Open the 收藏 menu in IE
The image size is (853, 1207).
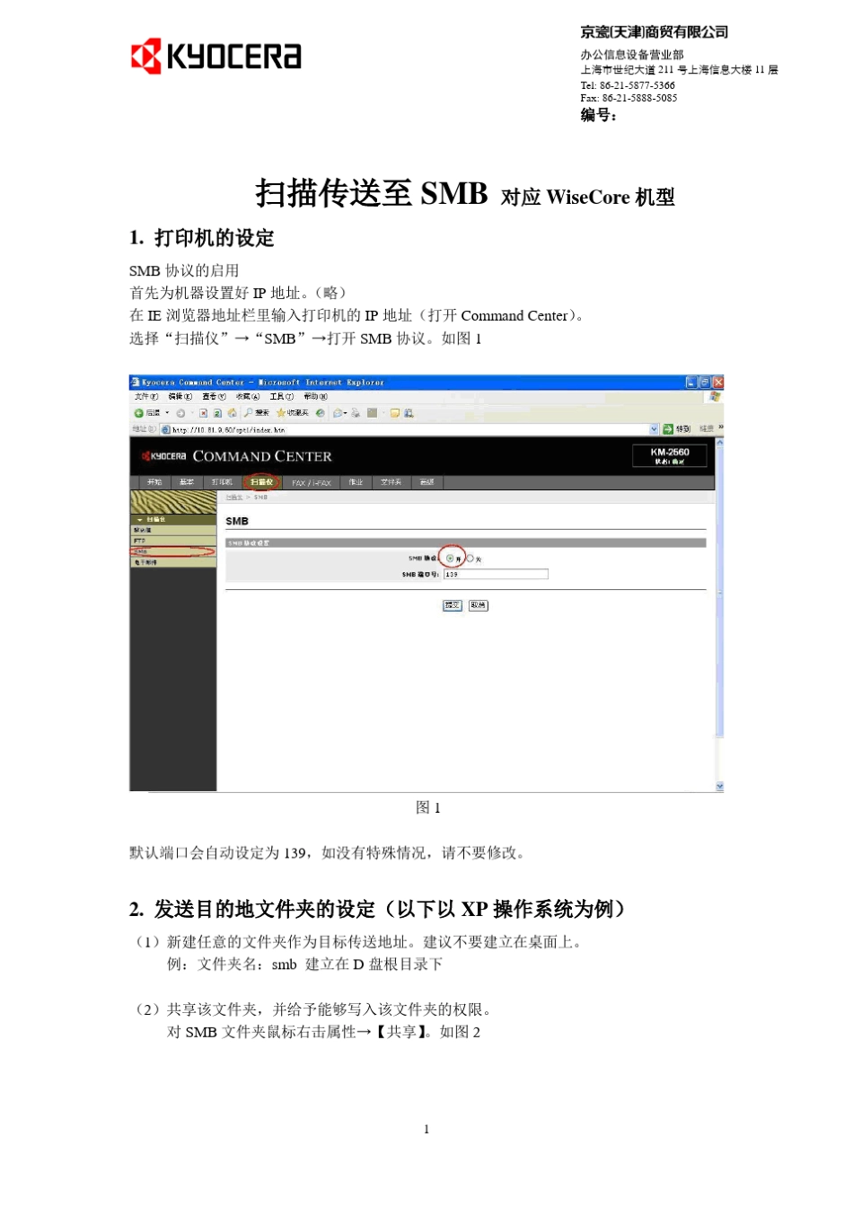[248, 396]
